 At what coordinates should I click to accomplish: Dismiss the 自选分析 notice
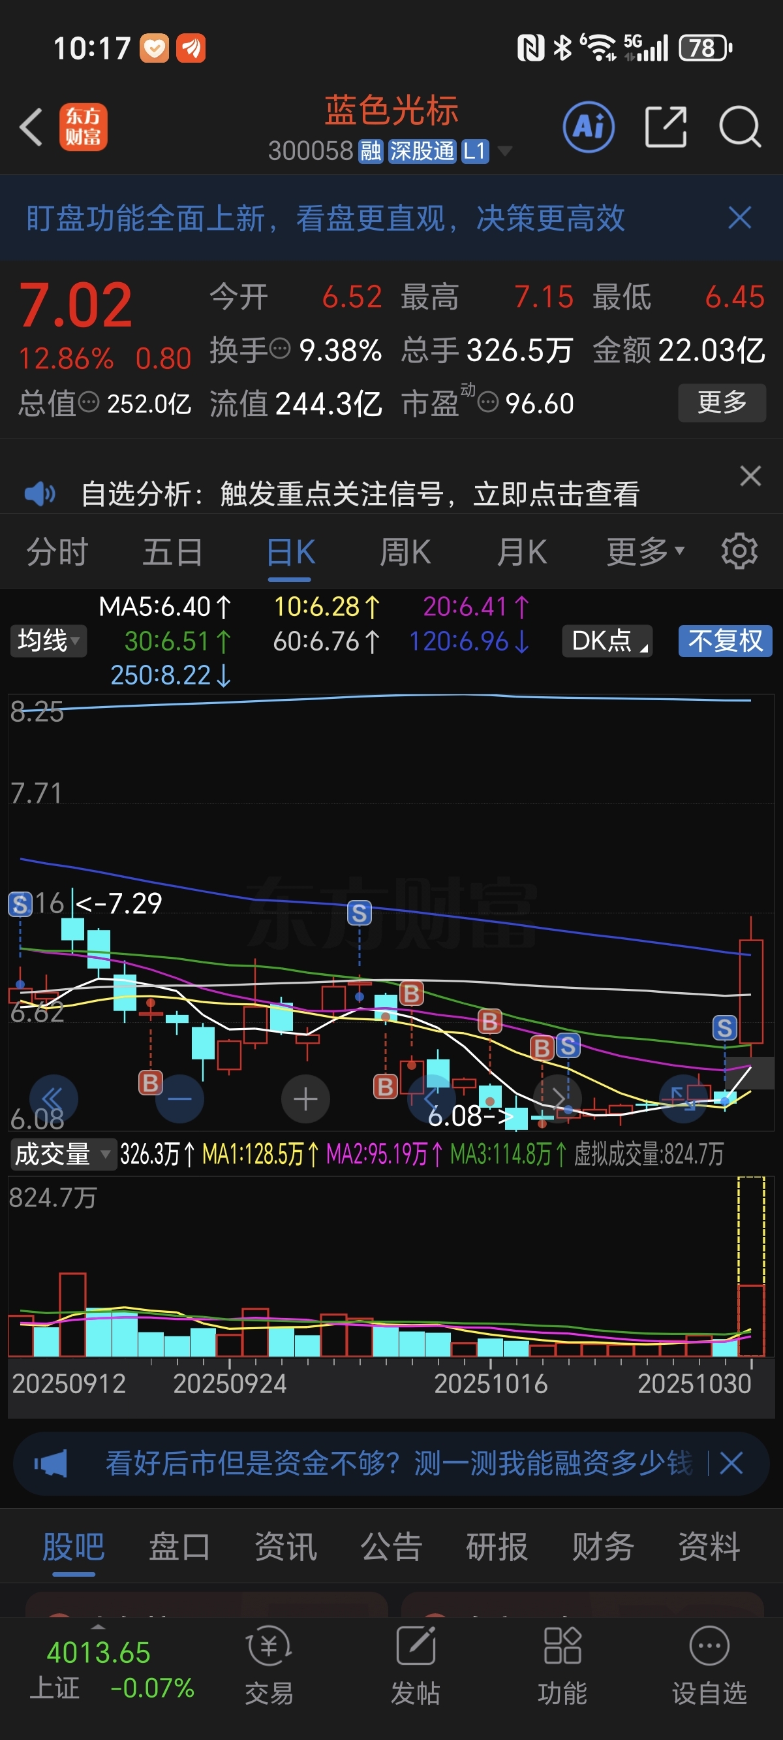click(750, 475)
